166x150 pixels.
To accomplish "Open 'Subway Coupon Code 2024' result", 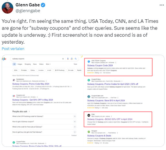I will tap(100, 65).
